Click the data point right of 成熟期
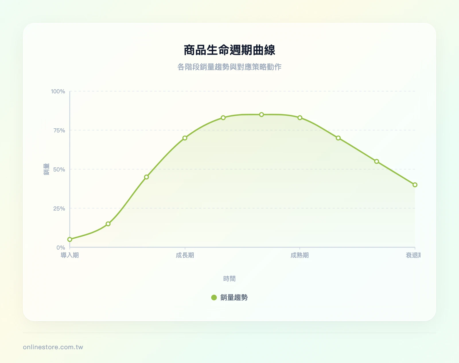The width and height of the screenshot is (459, 363). [x=338, y=138]
